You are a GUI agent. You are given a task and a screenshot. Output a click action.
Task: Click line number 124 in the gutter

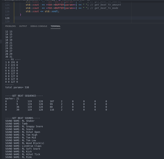coord(7,5)
